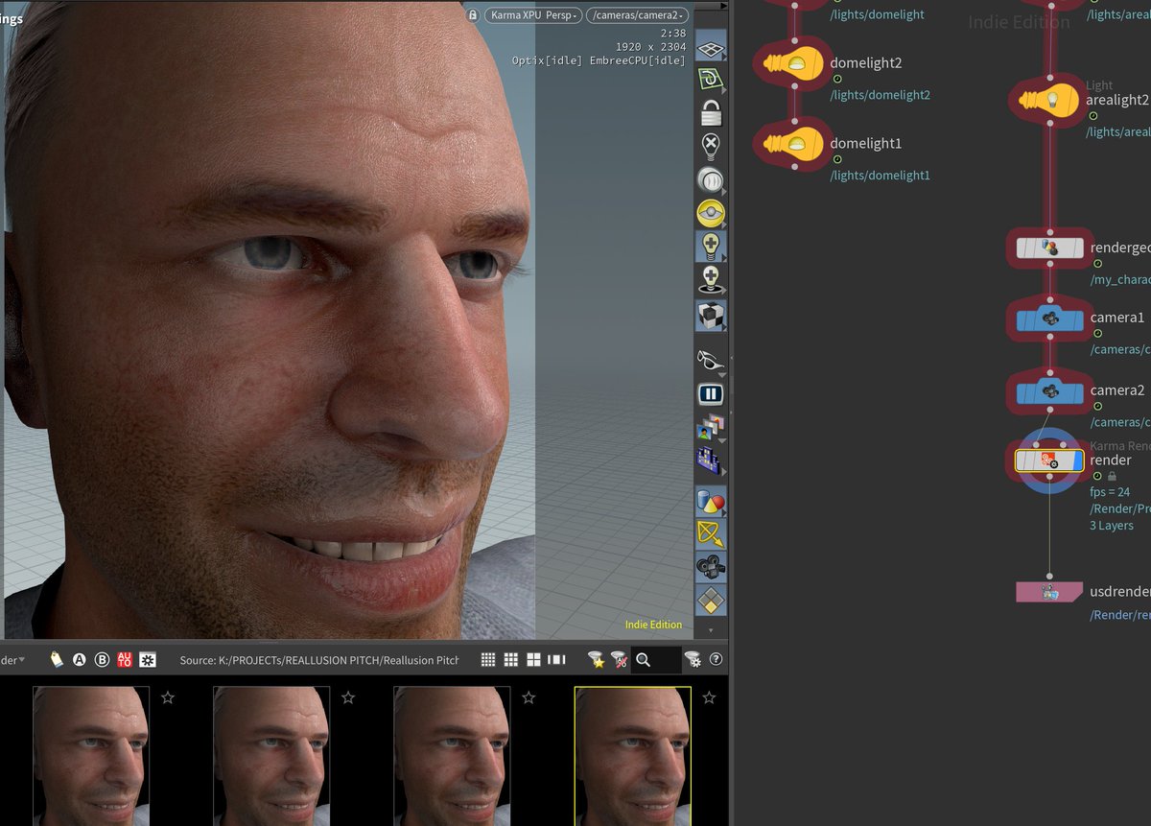Open the /cameras/camera2 camera dropdown
1151x826 pixels.
[x=637, y=15]
